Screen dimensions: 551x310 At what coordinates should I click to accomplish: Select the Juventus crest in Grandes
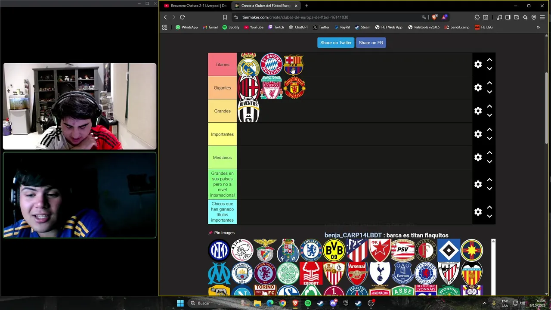248,111
